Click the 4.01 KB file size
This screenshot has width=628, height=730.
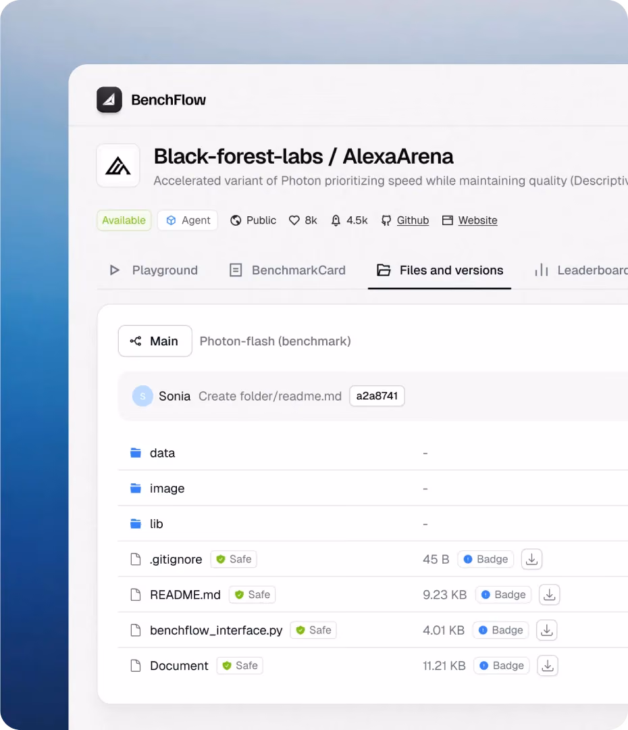click(x=444, y=630)
